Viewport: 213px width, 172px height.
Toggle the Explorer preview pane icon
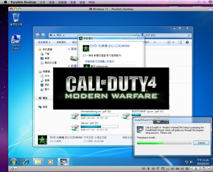pos(180,42)
